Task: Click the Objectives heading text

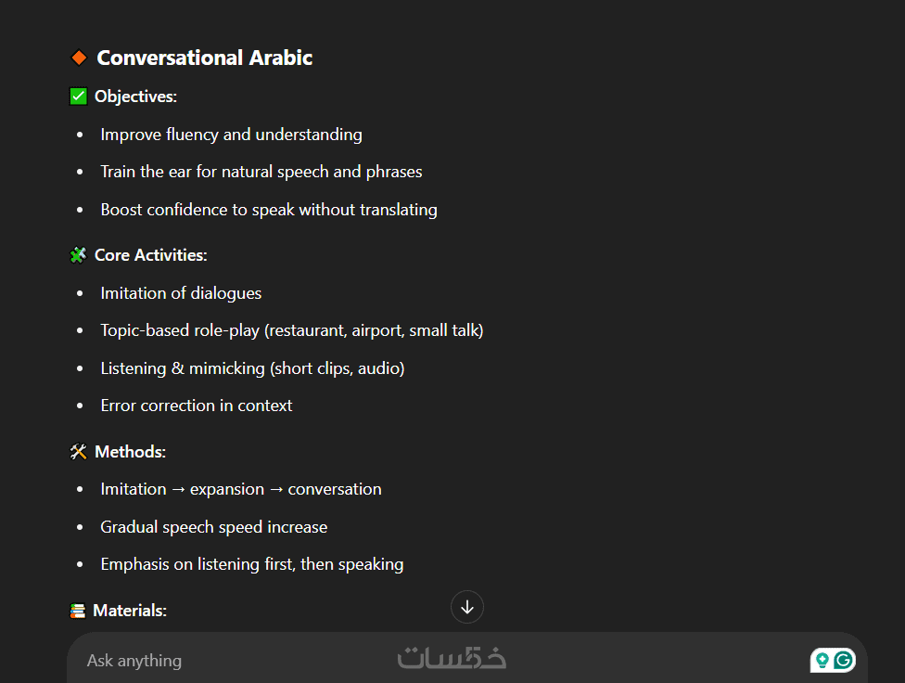Action: pyautogui.click(x=135, y=97)
